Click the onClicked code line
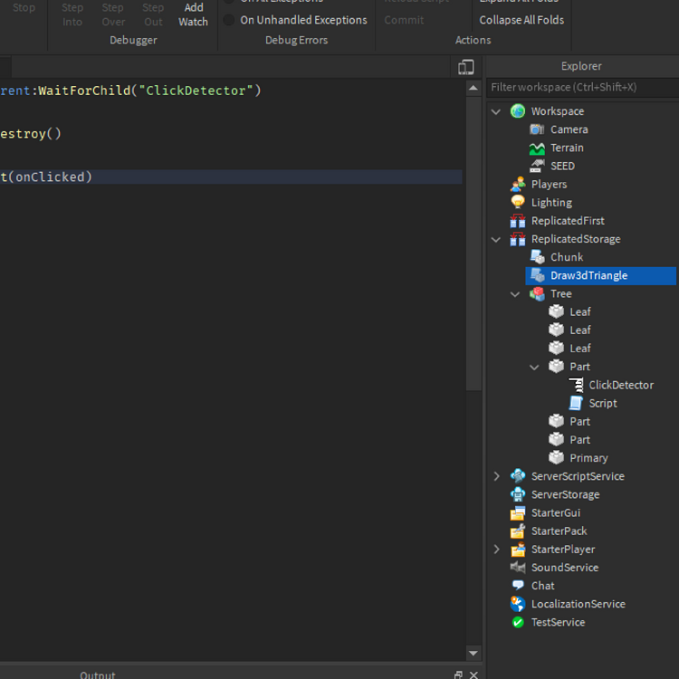The image size is (679, 679). [231, 177]
